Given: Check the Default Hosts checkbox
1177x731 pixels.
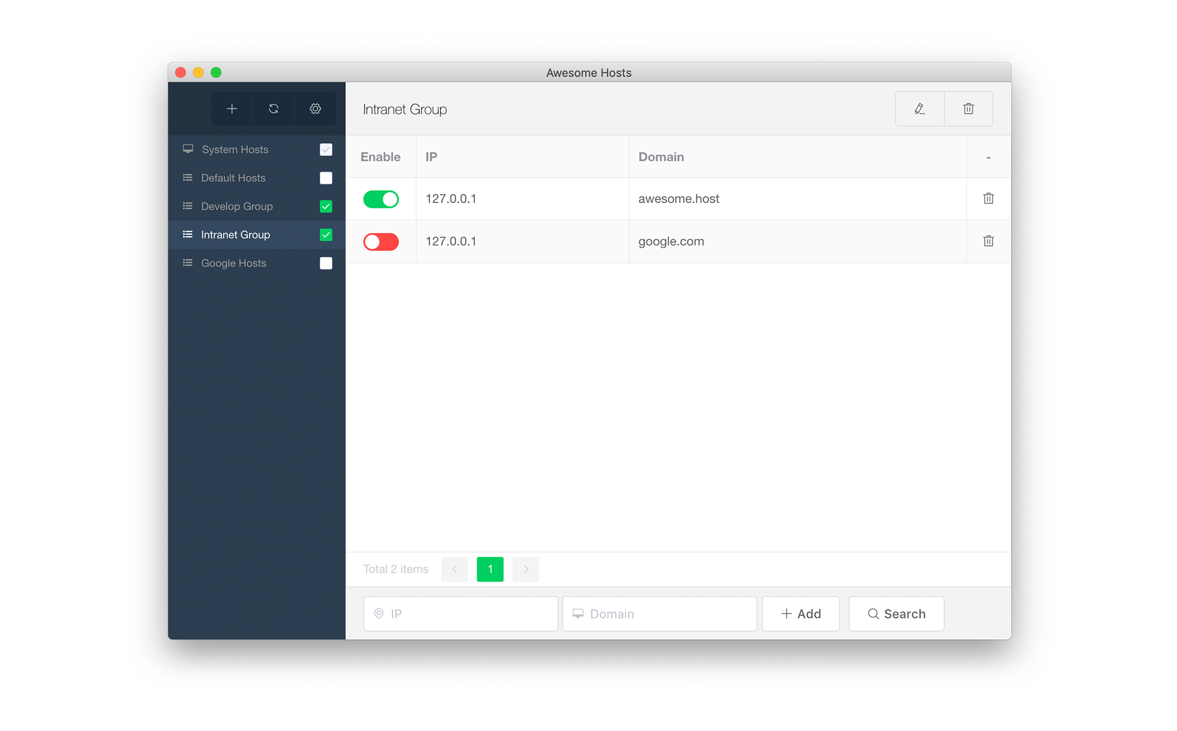Looking at the screenshot, I should pyautogui.click(x=326, y=178).
